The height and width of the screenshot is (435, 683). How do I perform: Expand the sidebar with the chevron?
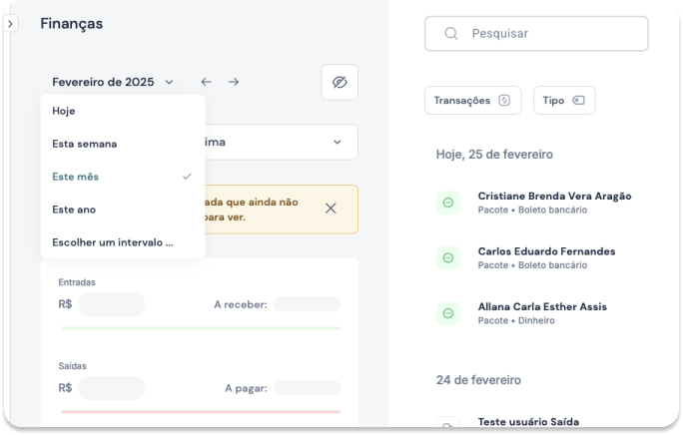[9, 23]
